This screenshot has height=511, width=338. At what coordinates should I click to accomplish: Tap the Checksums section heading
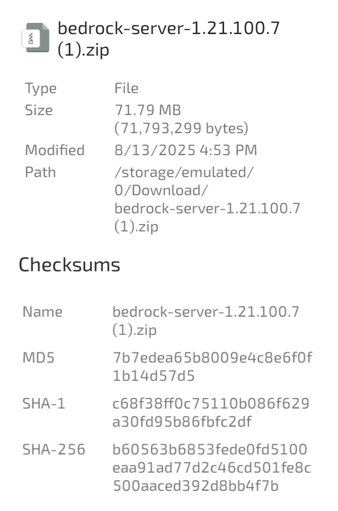point(69,265)
